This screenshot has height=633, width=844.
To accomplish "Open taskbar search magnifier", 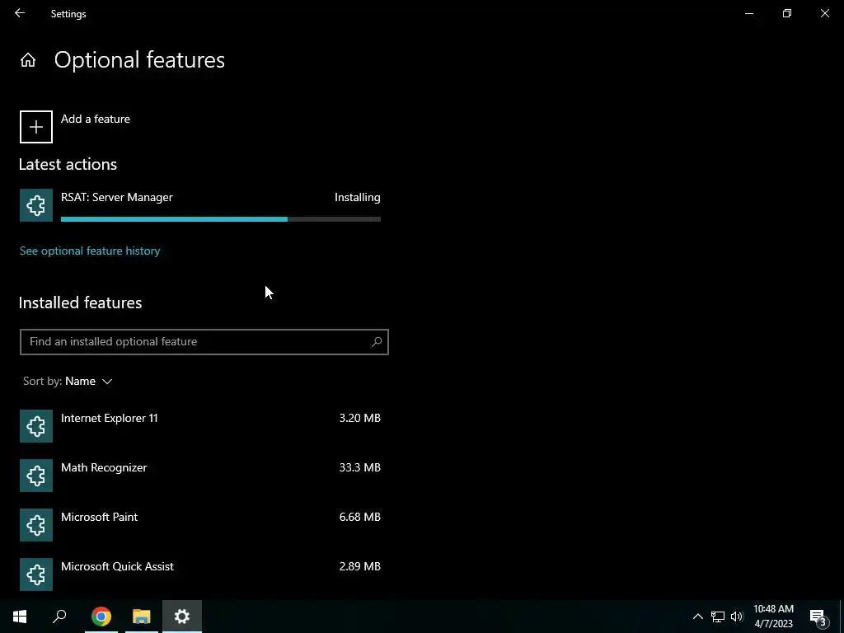I will [59, 617].
